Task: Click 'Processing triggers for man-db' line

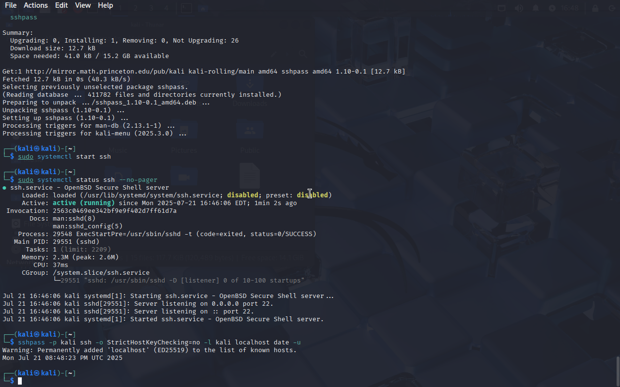Action: (x=89, y=126)
